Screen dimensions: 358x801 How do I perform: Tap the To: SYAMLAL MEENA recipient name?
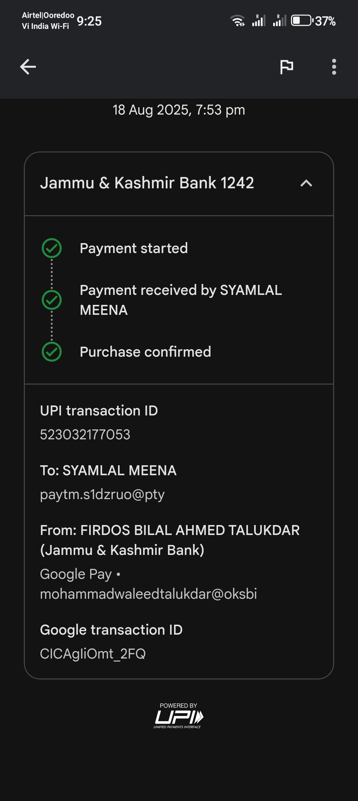tap(108, 471)
